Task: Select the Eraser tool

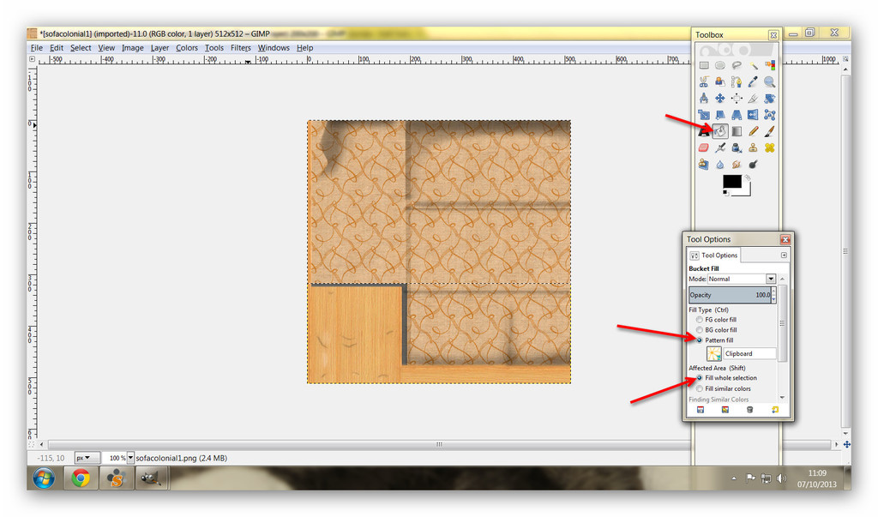Action: 704,147
